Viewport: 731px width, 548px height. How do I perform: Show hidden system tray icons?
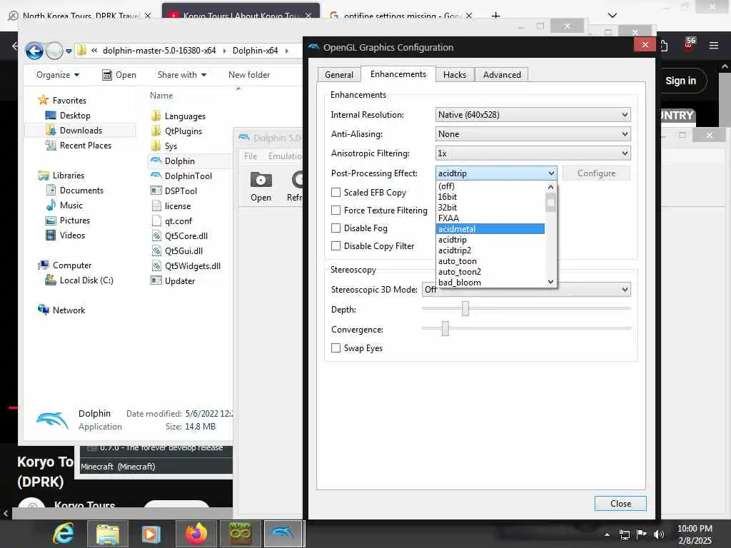click(x=607, y=534)
